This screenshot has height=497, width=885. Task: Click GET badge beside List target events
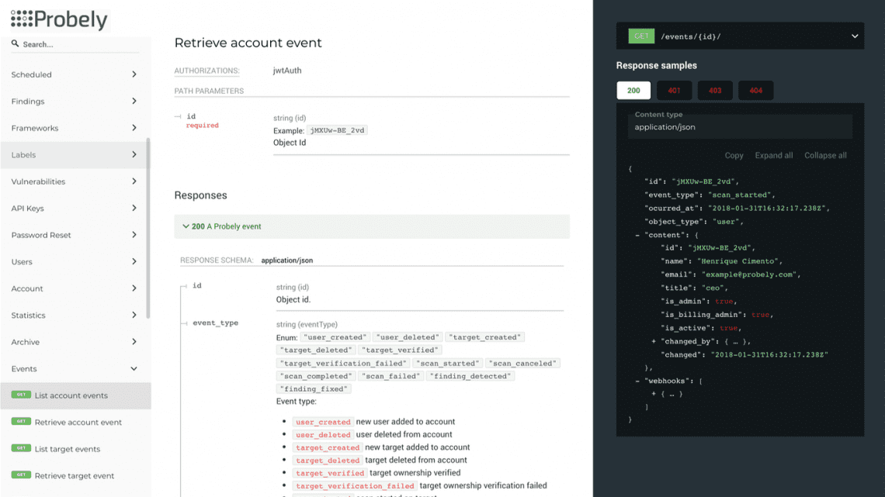pyautogui.click(x=21, y=448)
